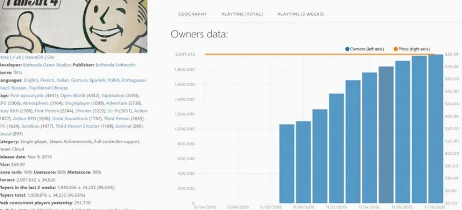Select the owners bar above 11/12/2015 label
This screenshot has height=210, width=462.
pos(336,149)
